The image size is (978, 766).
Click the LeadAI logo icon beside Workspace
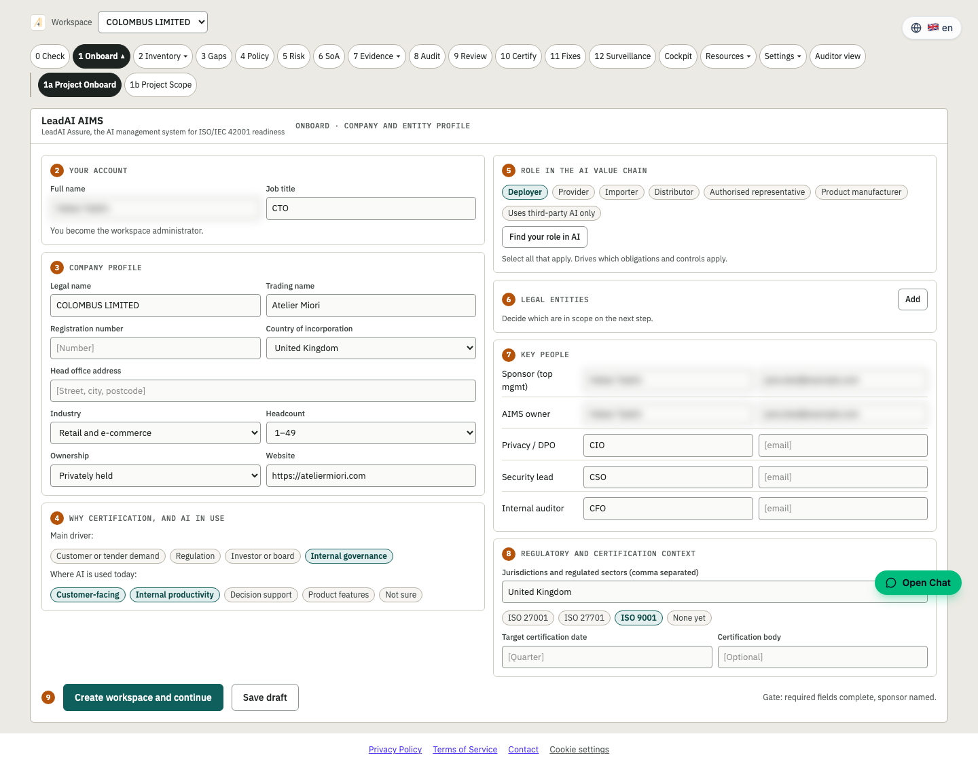pyautogui.click(x=38, y=22)
